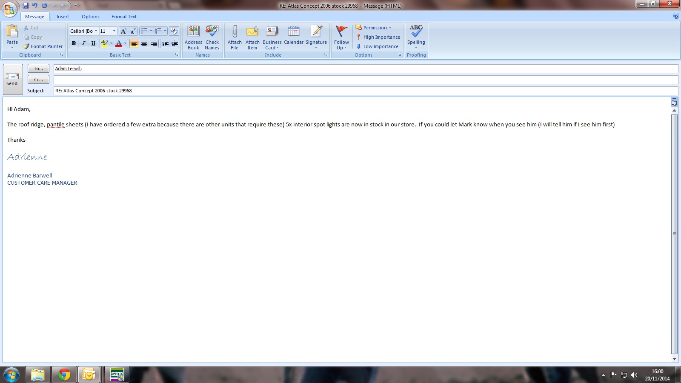681x383 pixels.
Task: Click the Spelling check button
Action: (x=416, y=37)
